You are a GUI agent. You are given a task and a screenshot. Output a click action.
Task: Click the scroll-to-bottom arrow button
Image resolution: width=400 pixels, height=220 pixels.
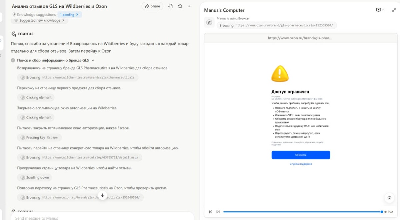[x=102, y=195]
